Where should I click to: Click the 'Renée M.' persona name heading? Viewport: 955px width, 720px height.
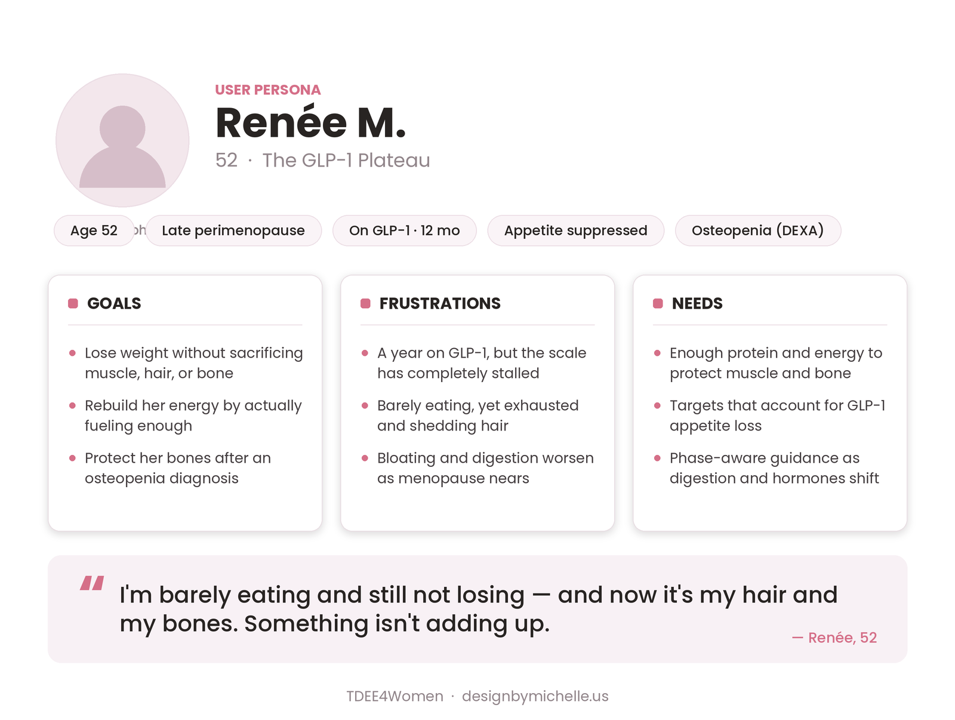(310, 122)
